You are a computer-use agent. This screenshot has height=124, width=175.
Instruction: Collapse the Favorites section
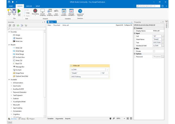[x=9, y=32]
